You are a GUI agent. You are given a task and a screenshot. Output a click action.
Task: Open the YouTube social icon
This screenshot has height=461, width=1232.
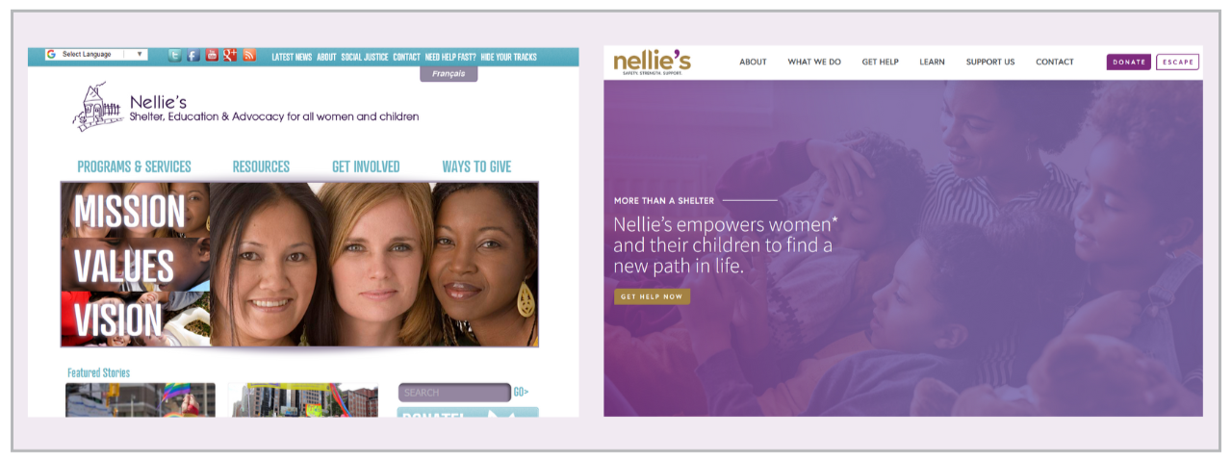pos(212,56)
